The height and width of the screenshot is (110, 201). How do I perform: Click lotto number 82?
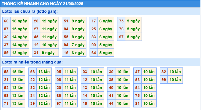pos(164,72)
